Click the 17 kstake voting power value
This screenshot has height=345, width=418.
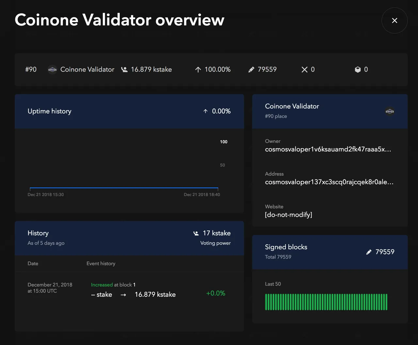217,233
